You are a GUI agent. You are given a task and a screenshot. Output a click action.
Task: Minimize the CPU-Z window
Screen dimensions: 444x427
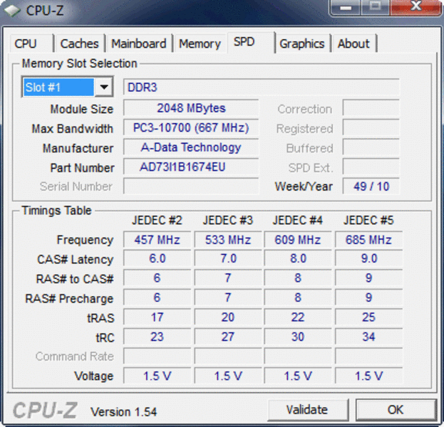[x=346, y=7]
